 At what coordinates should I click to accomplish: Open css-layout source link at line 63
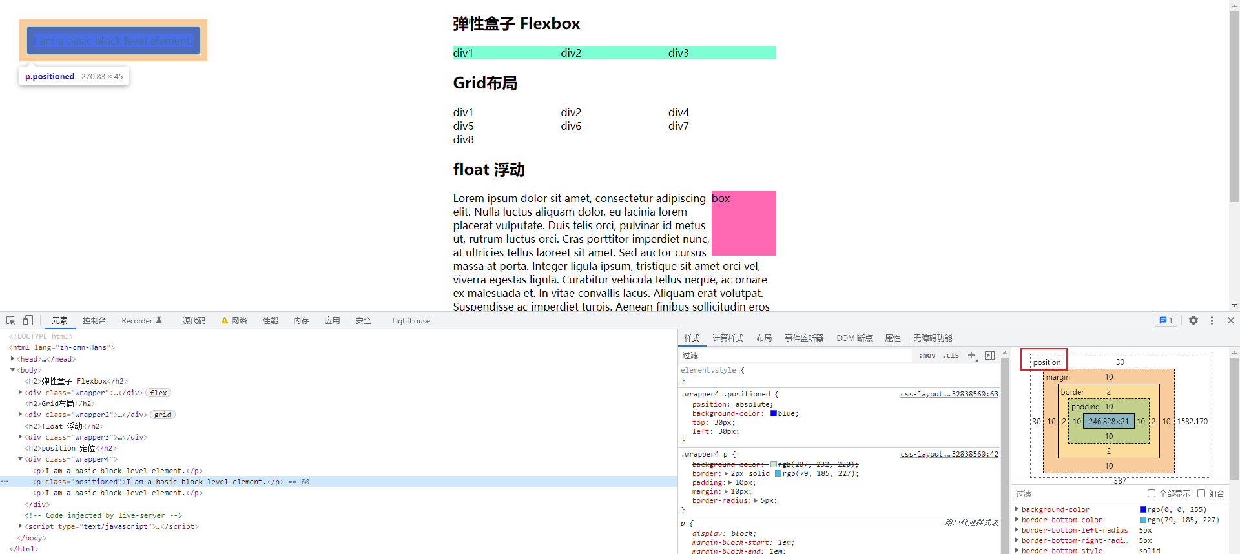[x=949, y=394]
